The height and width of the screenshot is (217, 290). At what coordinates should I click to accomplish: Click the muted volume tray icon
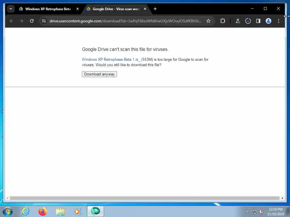click(261, 212)
